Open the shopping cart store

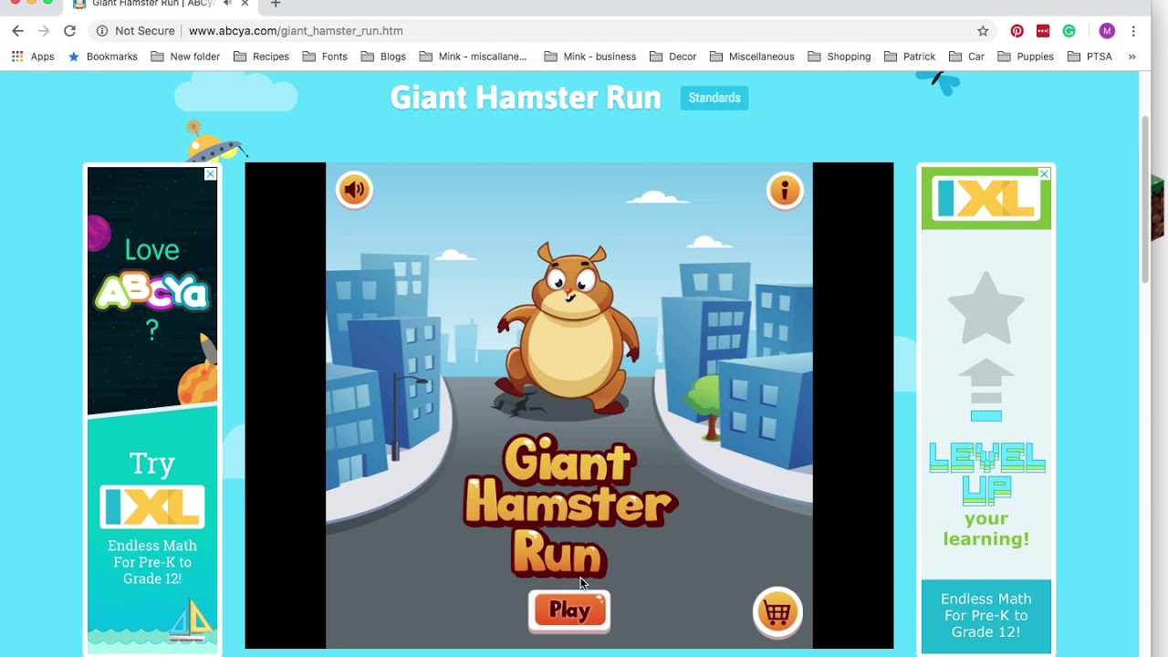coord(777,612)
